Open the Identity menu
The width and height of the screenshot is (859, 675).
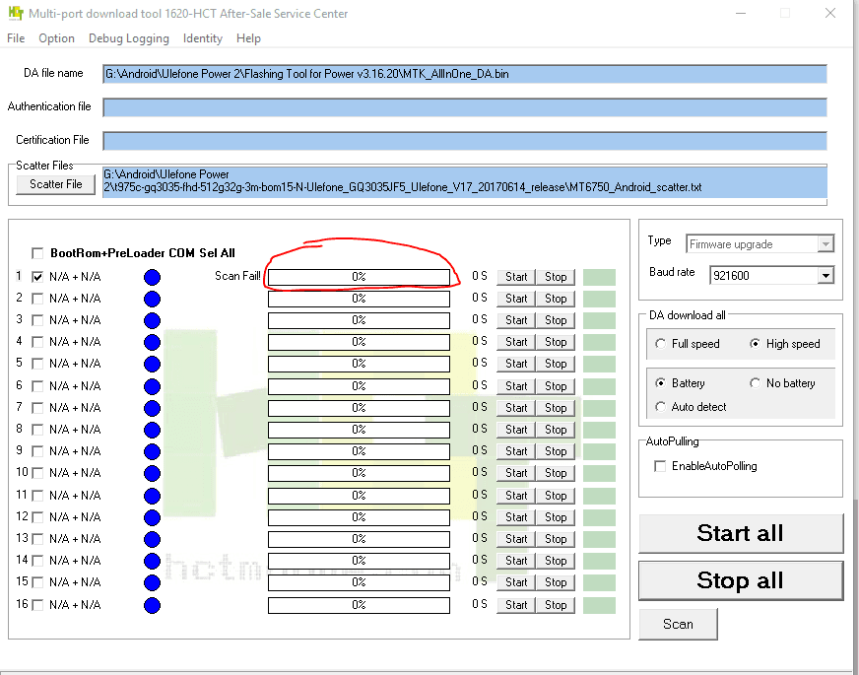(203, 38)
